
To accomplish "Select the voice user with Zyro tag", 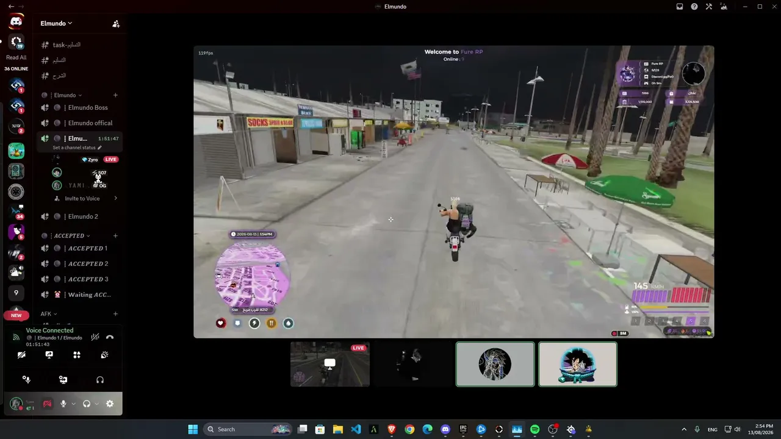I will click(85, 159).
